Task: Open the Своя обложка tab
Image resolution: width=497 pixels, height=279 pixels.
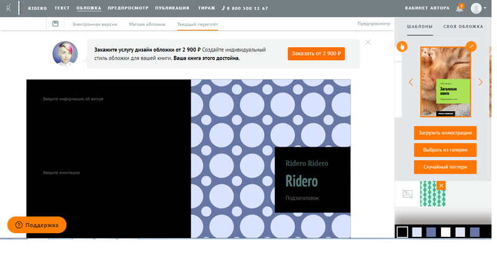Action: tap(463, 27)
